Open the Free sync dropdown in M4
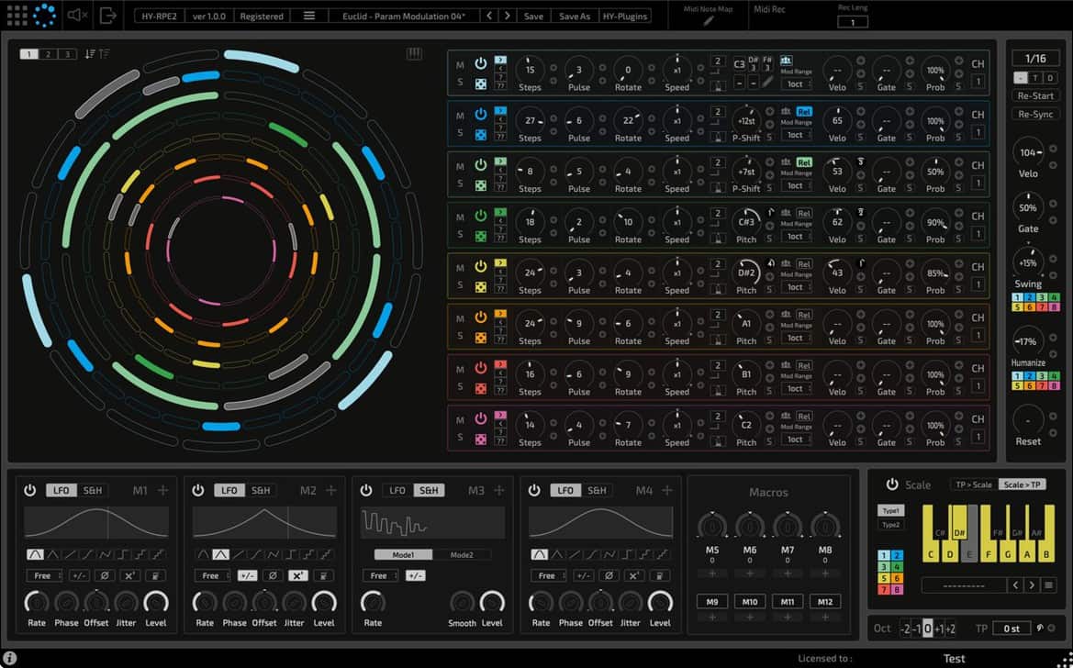Image resolution: width=1073 pixels, height=668 pixels. (548, 575)
